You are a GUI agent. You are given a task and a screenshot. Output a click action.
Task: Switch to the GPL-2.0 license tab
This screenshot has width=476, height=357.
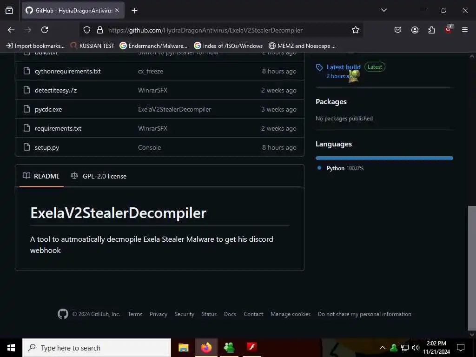[99, 176]
